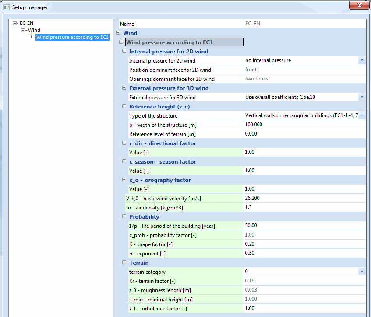Collapse the Wind section in properties
This screenshot has height=317, width=371.
click(x=118, y=33)
